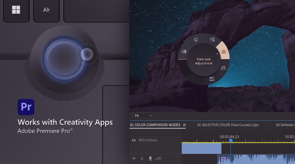The image size is (295, 164).
Task: Click the Alt key
Action: (x=46, y=10)
